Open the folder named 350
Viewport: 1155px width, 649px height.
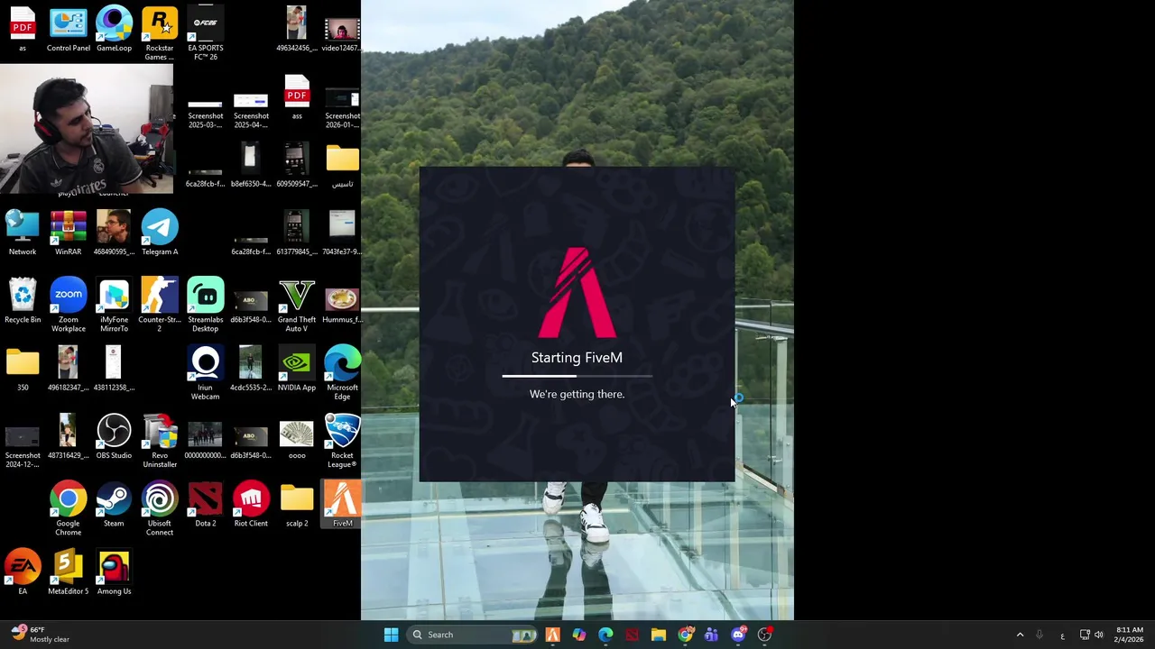tap(23, 368)
